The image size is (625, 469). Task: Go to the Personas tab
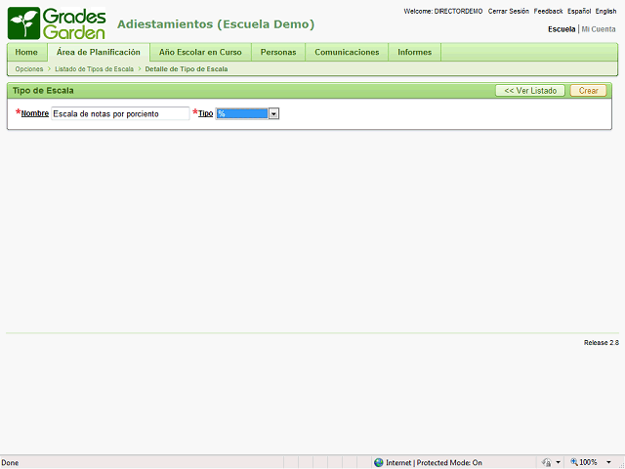point(278,52)
